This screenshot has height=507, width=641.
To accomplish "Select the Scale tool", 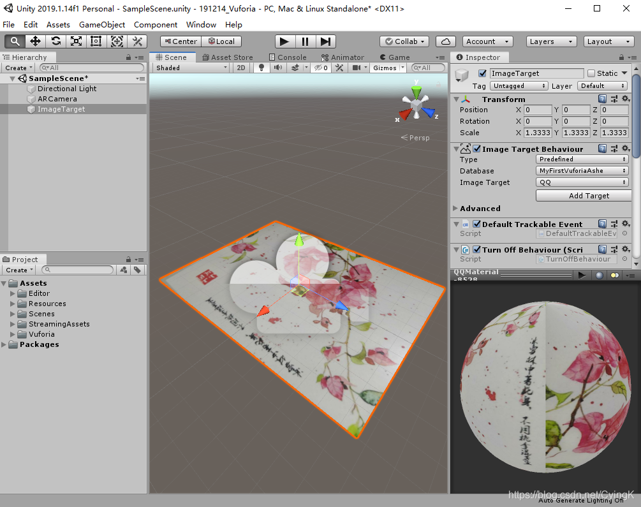I will (76, 41).
